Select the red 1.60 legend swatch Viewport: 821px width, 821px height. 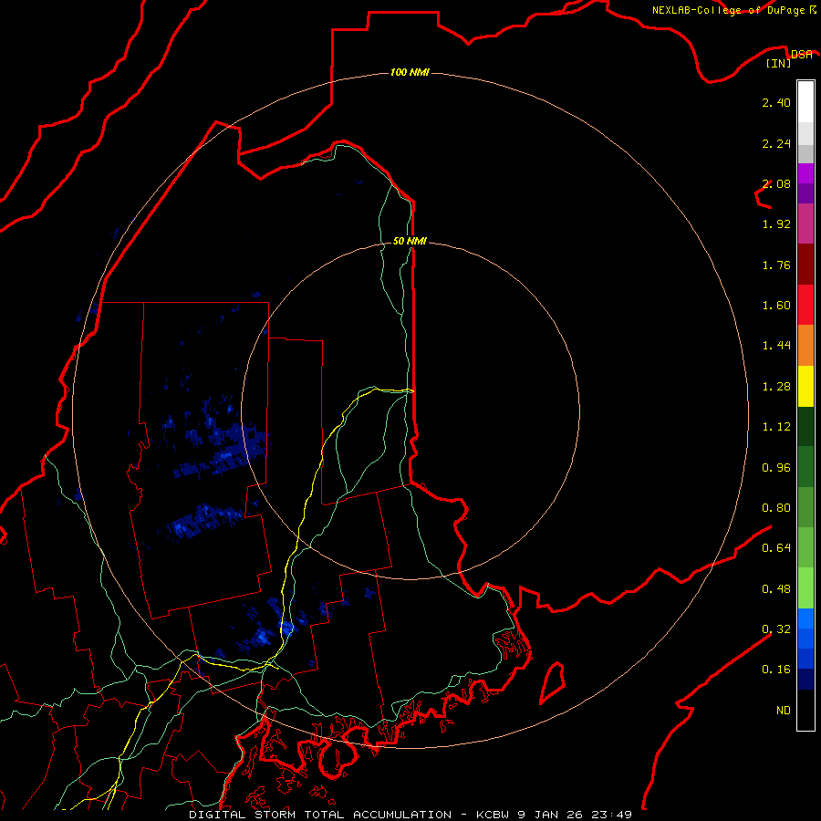pos(805,305)
